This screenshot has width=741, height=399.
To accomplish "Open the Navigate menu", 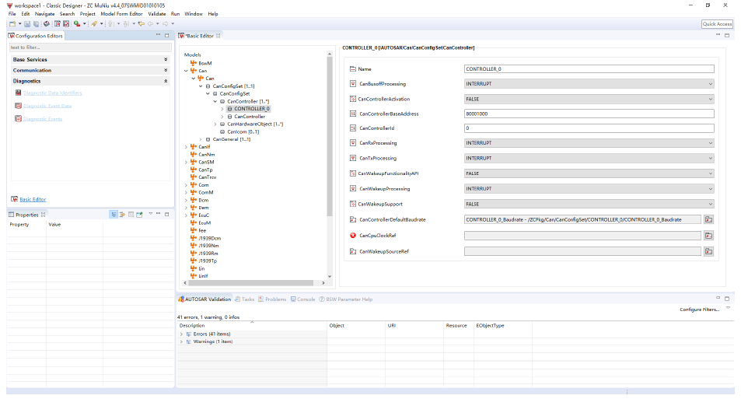I will click(x=44, y=14).
